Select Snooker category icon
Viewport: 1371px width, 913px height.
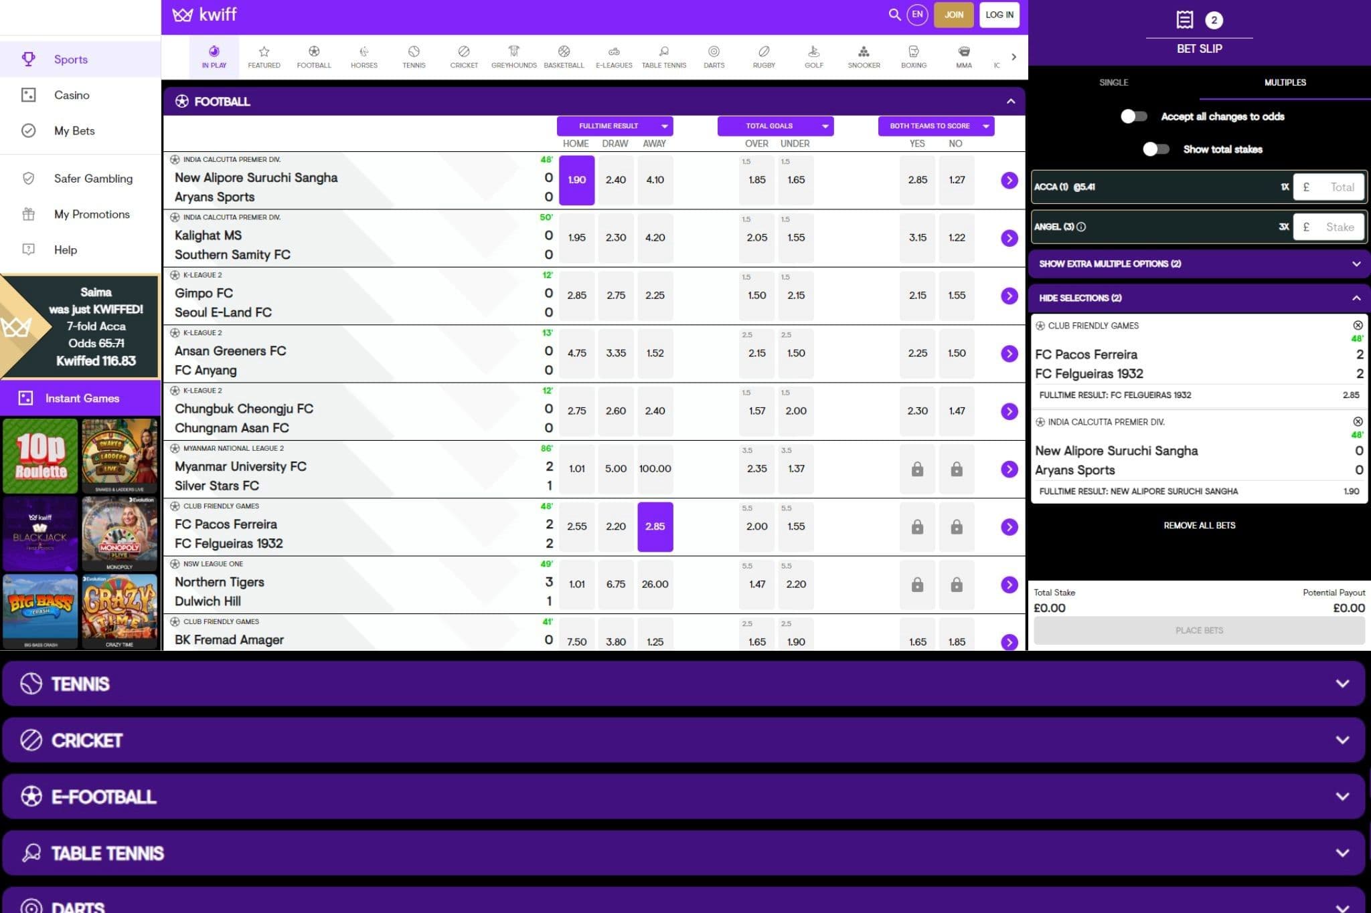pyautogui.click(x=864, y=57)
